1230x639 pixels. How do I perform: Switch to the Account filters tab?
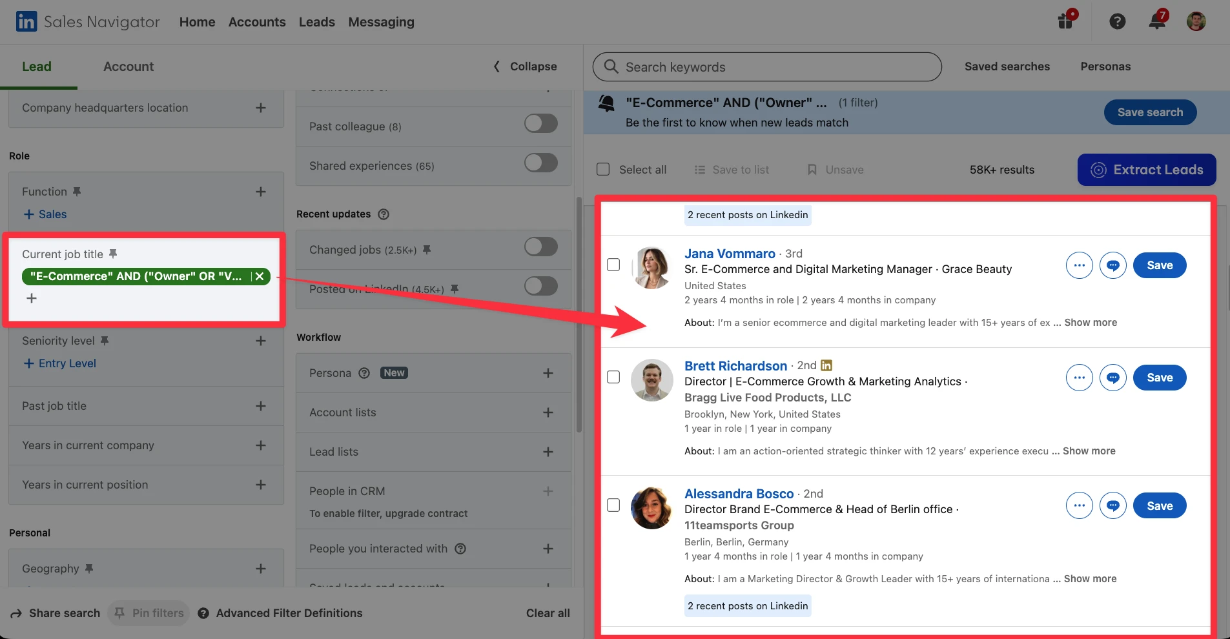128,66
